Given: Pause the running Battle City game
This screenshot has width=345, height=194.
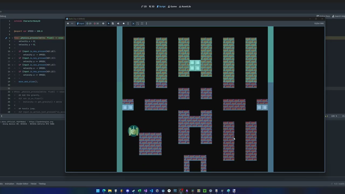Looking at the screenshot, I should [68, 23].
